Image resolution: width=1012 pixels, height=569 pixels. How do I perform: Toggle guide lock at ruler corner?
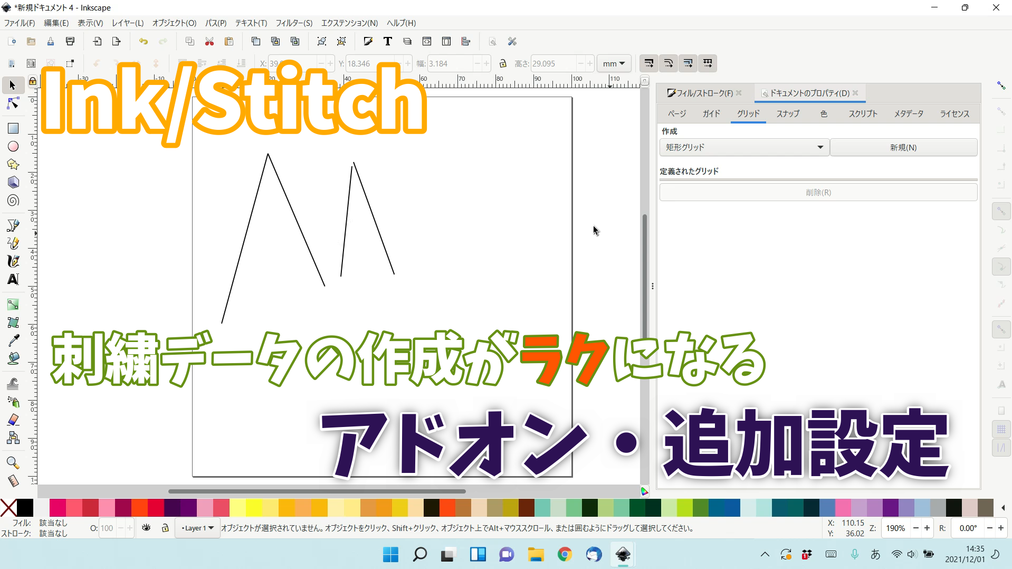33,81
